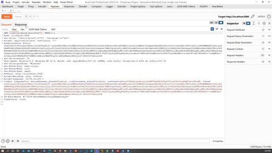
Task: Jump to next search match arrow
Action: tap(17, 141)
